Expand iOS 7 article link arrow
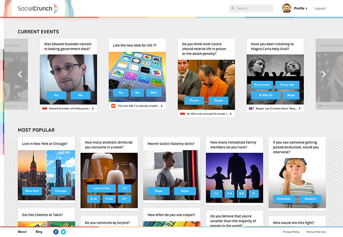The height and width of the screenshot is (237, 343). [x=162, y=106]
